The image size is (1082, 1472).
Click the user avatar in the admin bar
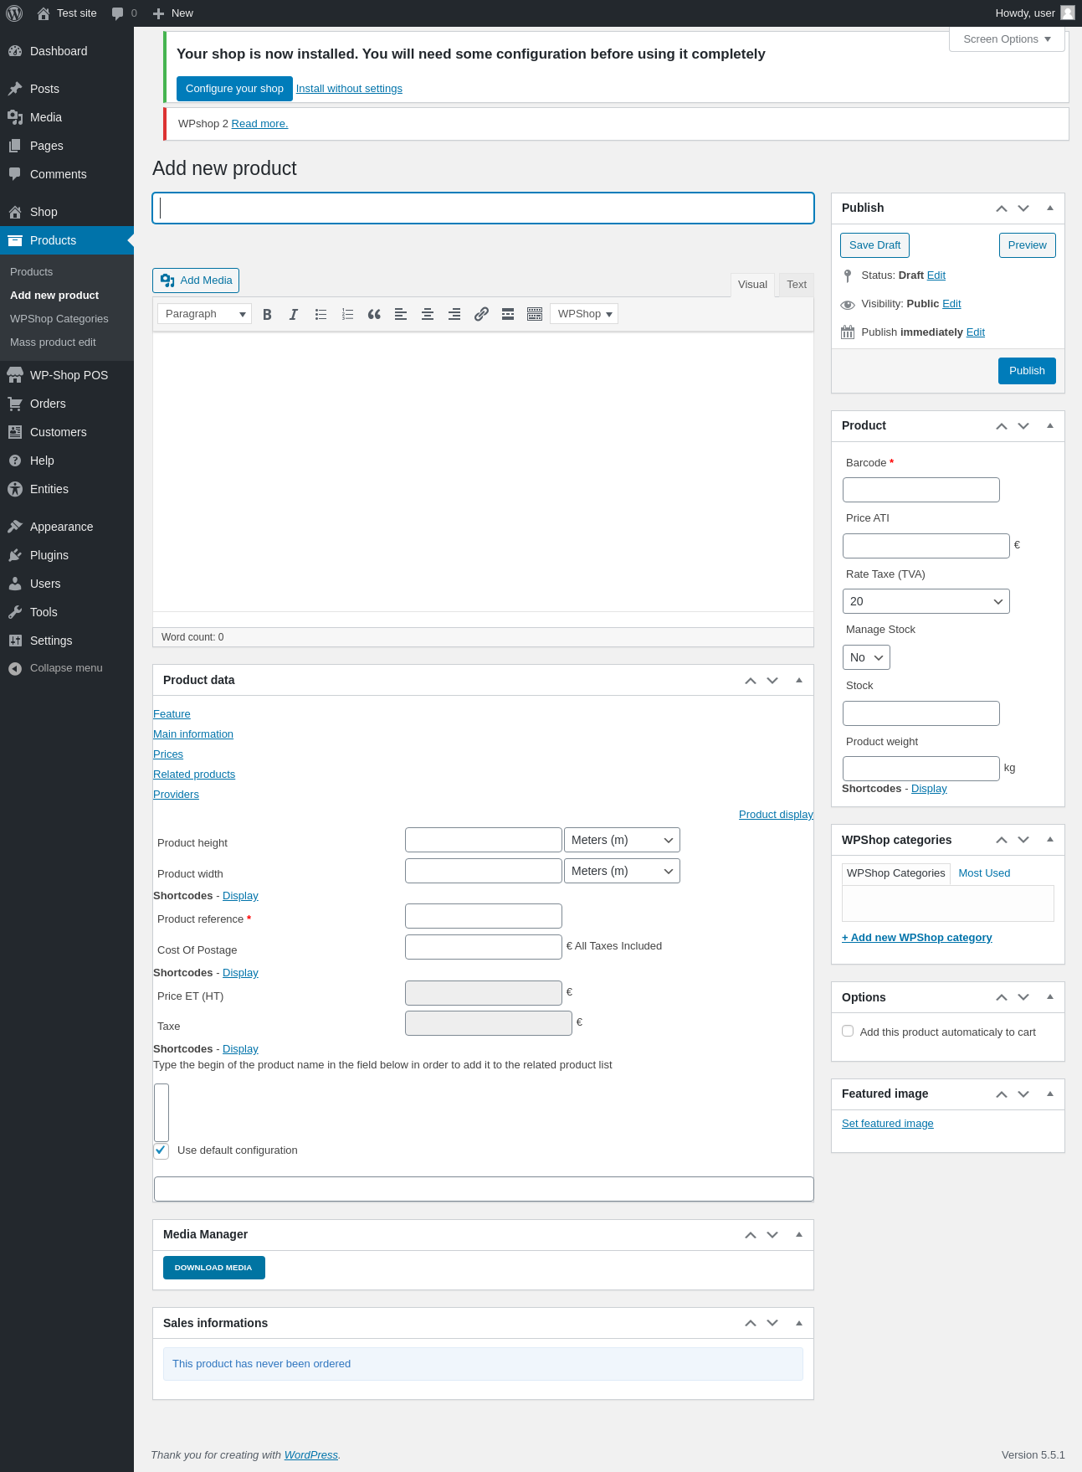pyautogui.click(x=1068, y=13)
